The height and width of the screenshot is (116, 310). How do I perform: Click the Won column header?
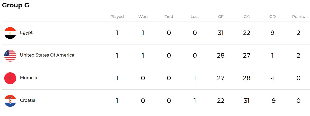143,17
